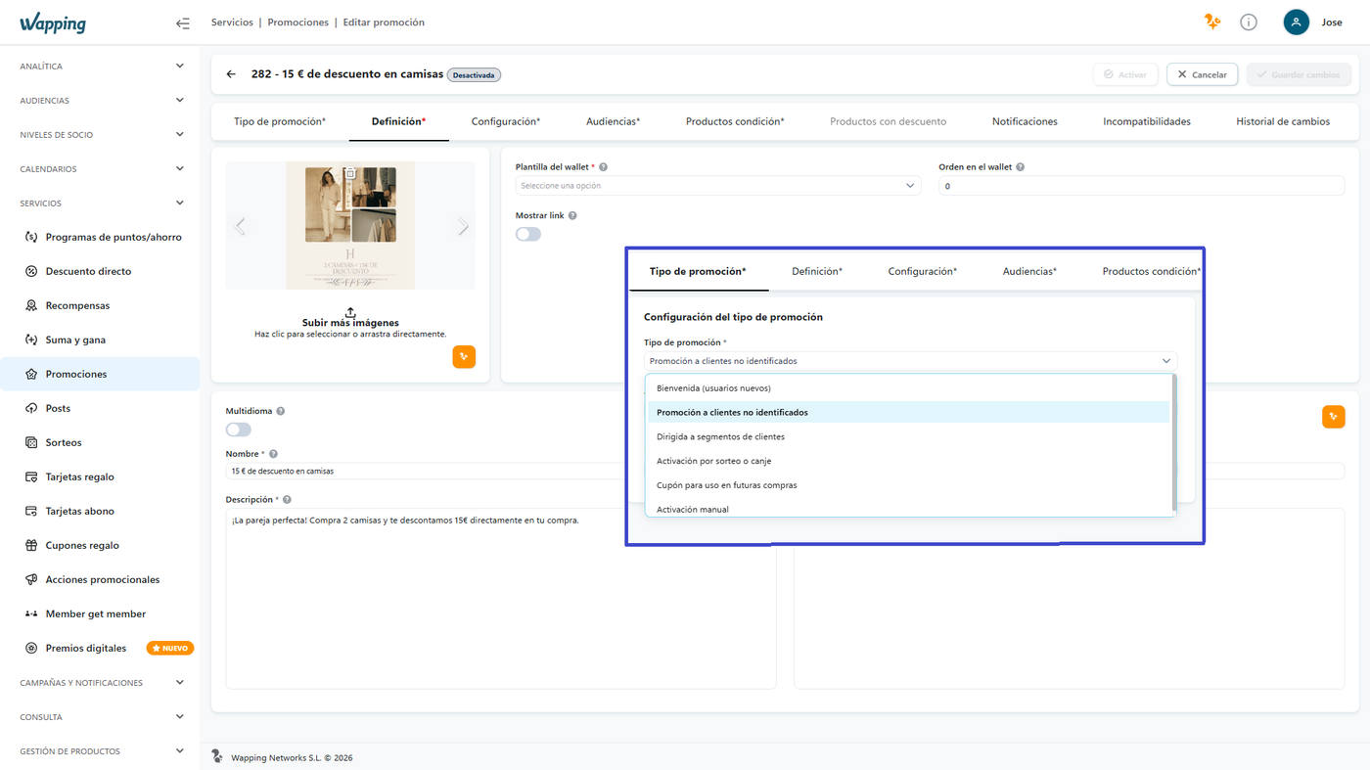
Task: Click the help icon beside Nombre
Action: pos(273,454)
